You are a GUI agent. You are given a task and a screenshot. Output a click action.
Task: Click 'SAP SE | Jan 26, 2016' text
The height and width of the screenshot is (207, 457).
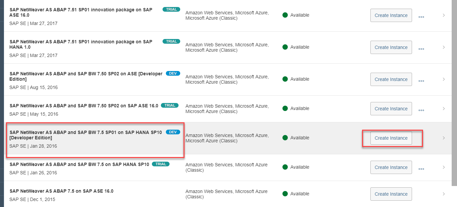pos(33,173)
